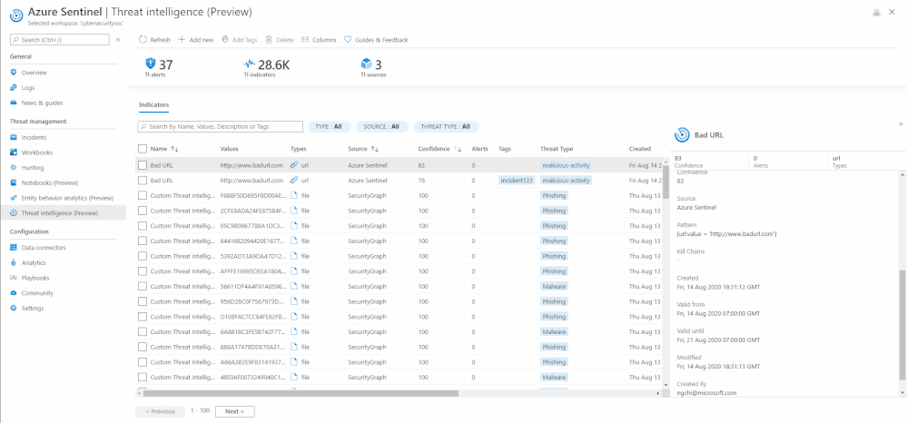Open Guides & Feedback heart icon
907x423 pixels.
click(x=348, y=39)
